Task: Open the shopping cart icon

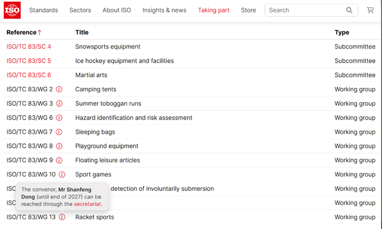Action: tap(371, 10)
